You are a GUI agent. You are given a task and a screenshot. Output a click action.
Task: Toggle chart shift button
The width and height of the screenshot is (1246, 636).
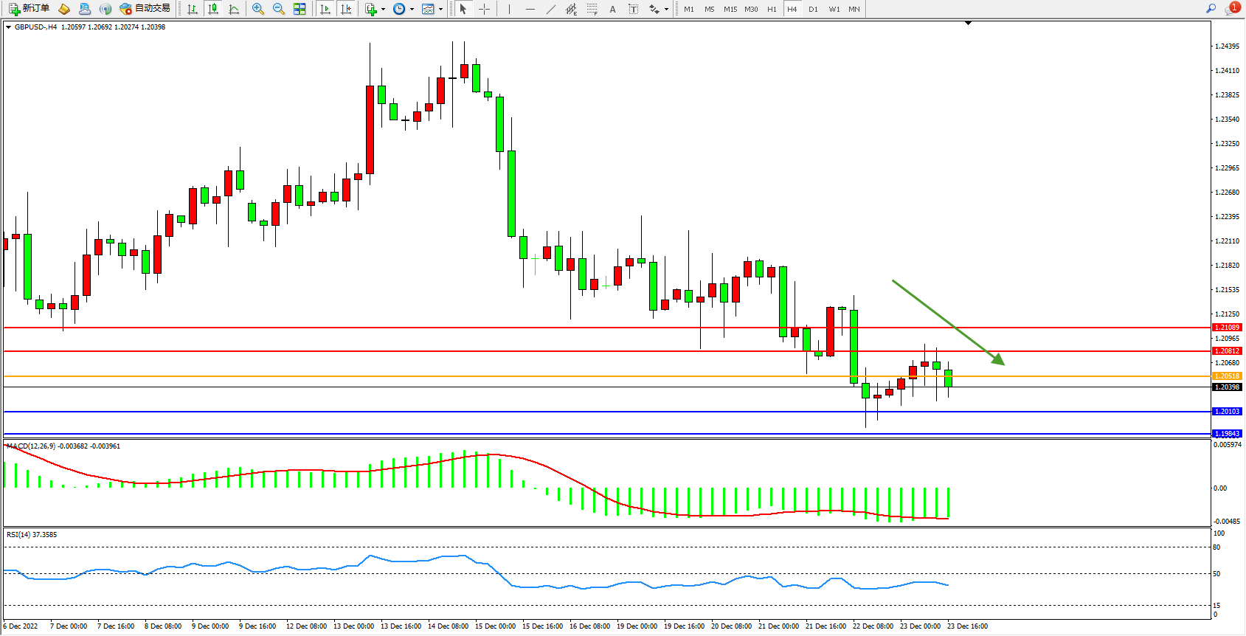pyautogui.click(x=345, y=9)
